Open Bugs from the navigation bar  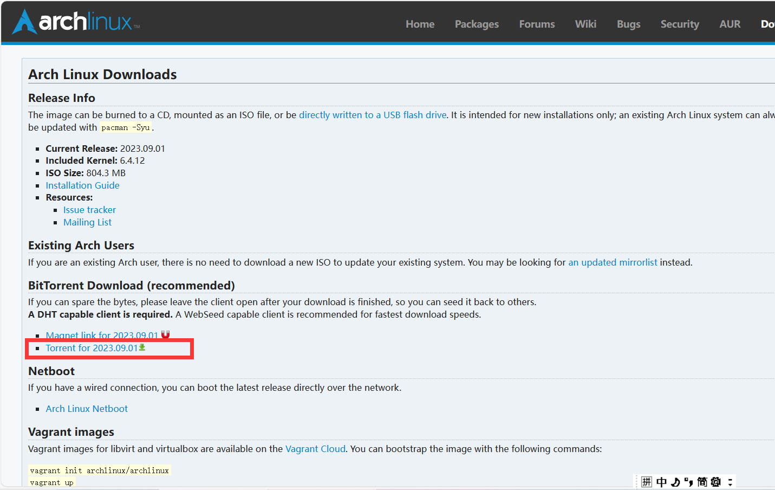click(628, 24)
